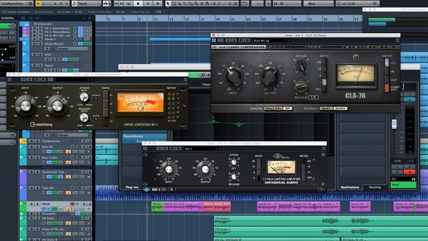Expand the Vocal track arrow
Image resolution: width=428 pixels, height=241 pixels.
22,204
